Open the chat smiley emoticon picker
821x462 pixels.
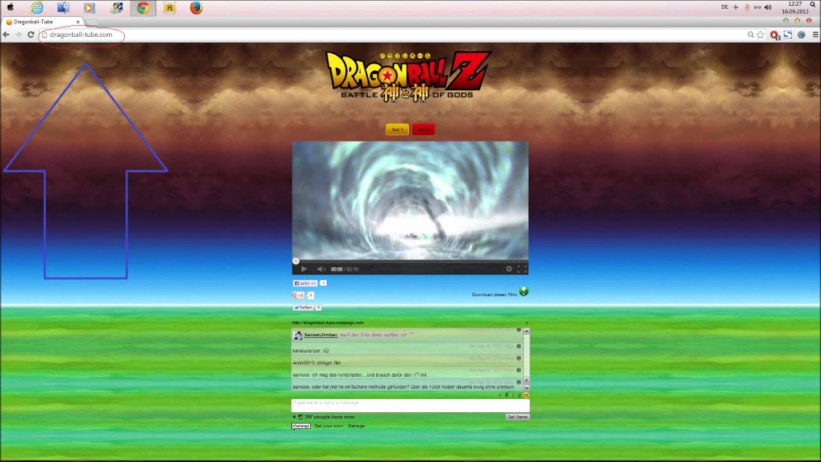coord(526,395)
